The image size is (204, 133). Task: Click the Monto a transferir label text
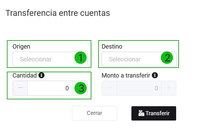[x=126, y=75]
